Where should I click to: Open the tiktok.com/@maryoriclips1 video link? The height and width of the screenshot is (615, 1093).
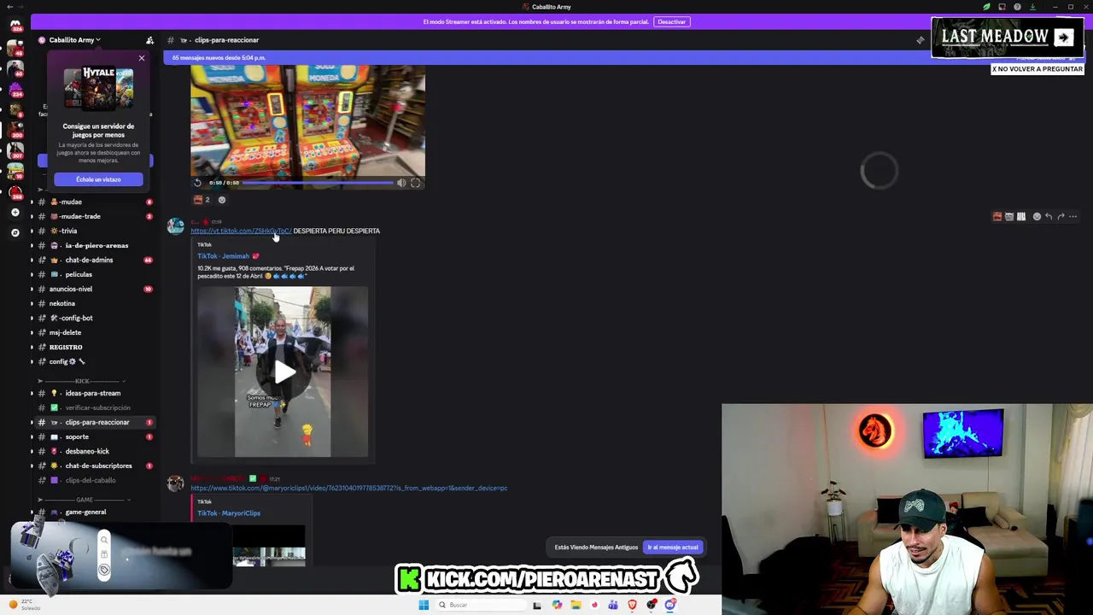348,488
